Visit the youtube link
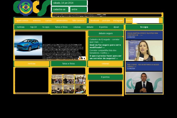Screen dimensions: 177x118 tap(106, 21)
